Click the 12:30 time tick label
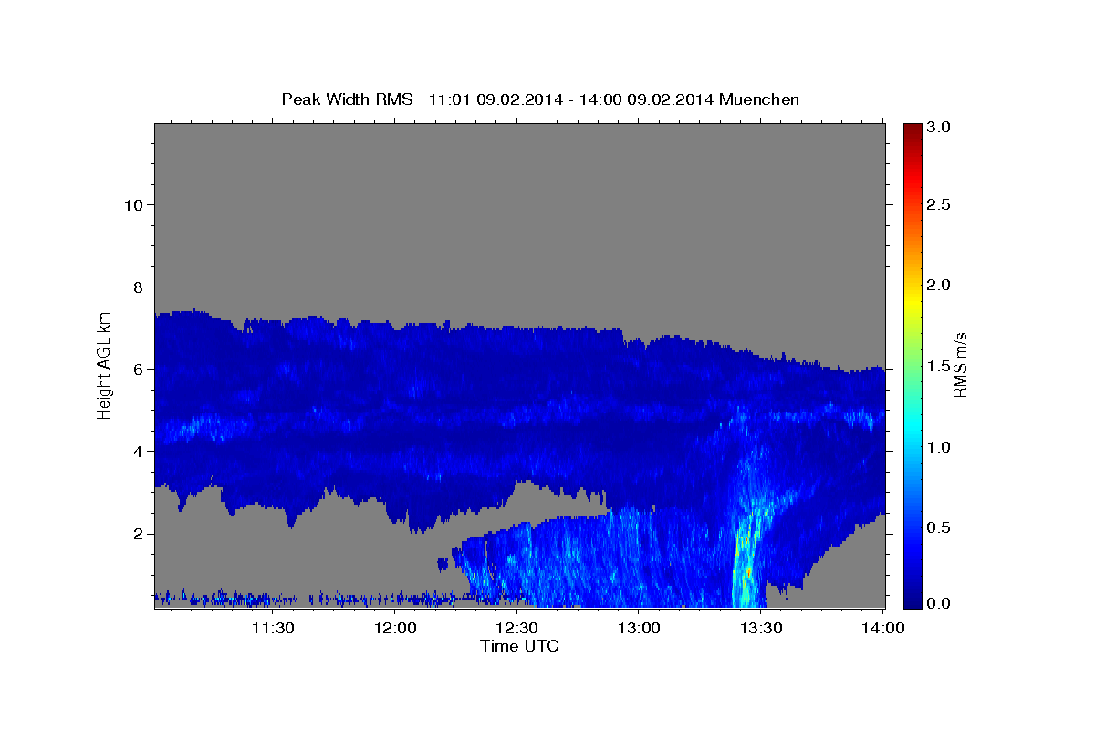Viewport: 1095px width, 730px height. (x=517, y=628)
